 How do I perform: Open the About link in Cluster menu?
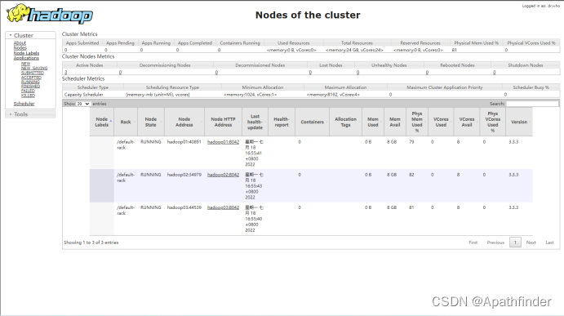coord(20,42)
